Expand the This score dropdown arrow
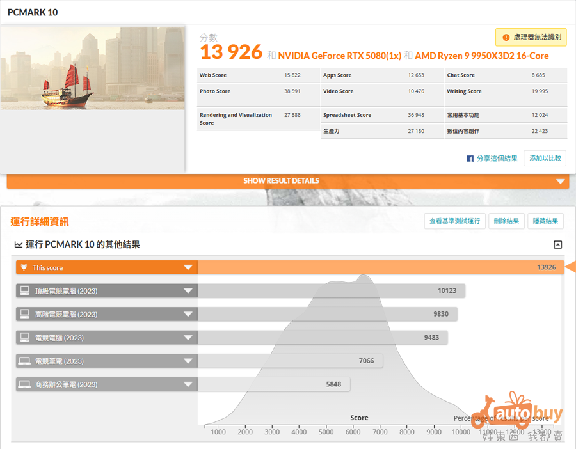Image resolution: width=576 pixels, height=449 pixels. (x=188, y=267)
